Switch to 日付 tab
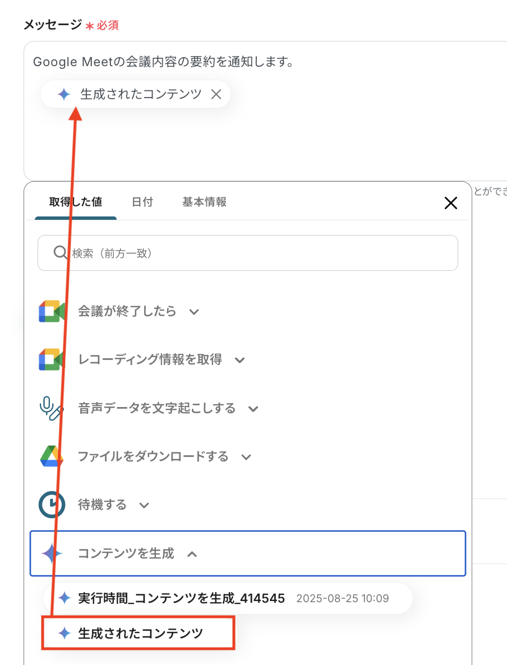The height and width of the screenshot is (665, 507). click(x=142, y=202)
